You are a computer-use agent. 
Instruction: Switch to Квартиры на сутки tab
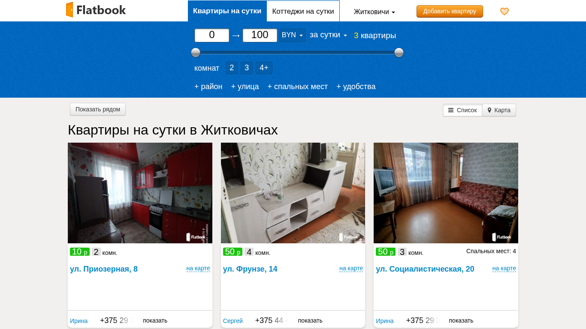pyautogui.click(x=227, y=11)
